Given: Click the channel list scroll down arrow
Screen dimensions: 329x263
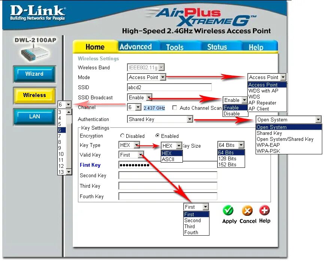Looking at the screenshot, I should [69, 172].
